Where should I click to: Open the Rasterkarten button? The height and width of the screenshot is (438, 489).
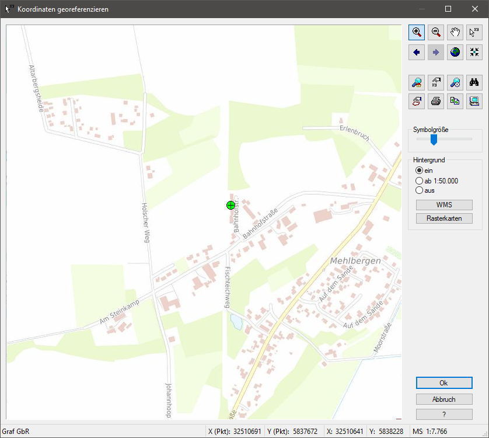[x=444, y=218]
